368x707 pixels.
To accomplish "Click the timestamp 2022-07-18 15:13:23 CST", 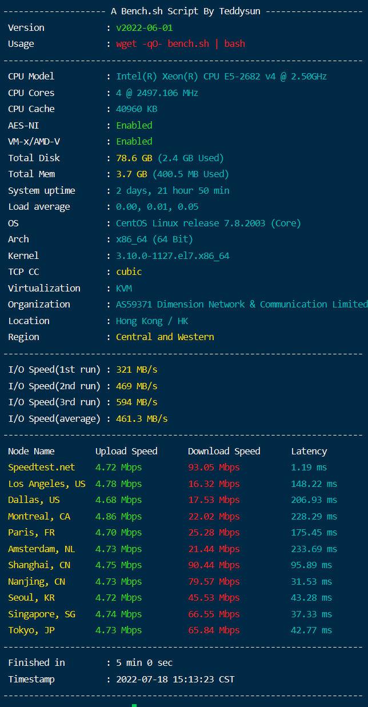I will (x=175, y=679).
